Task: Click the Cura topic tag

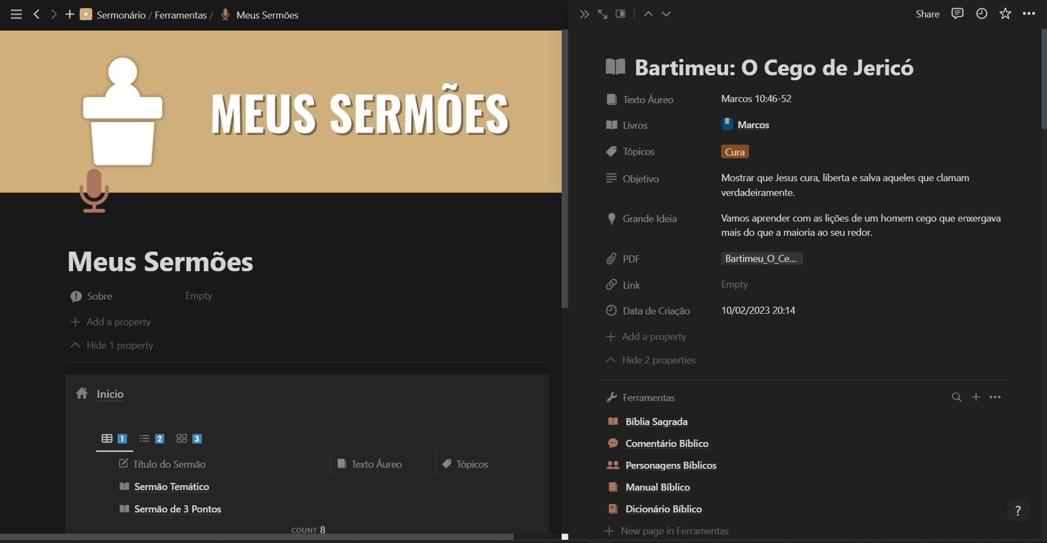Action: pos(735,152)
